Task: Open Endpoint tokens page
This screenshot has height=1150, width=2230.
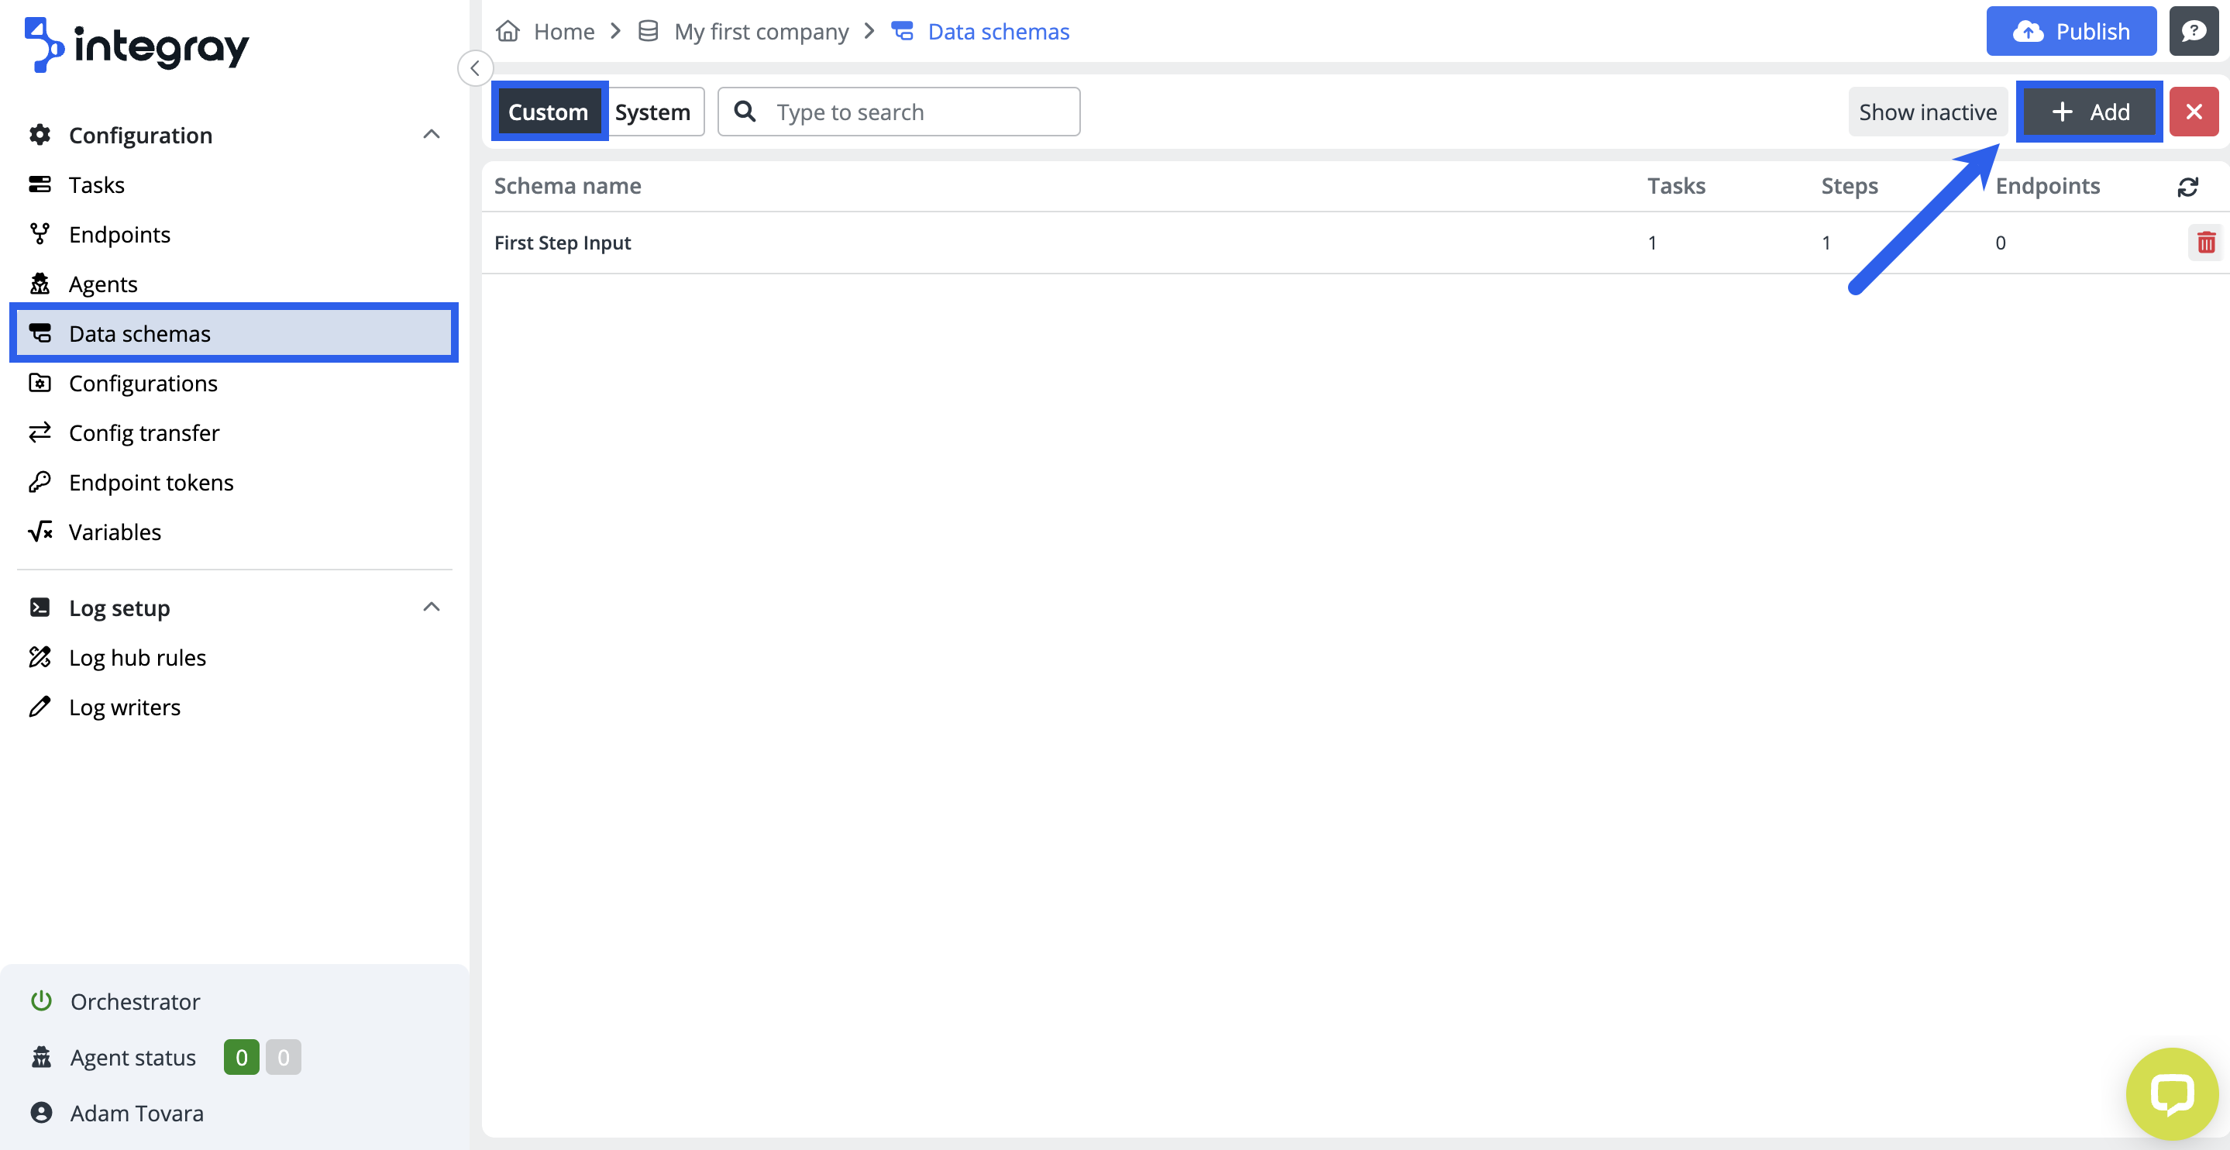Action: 150,482
